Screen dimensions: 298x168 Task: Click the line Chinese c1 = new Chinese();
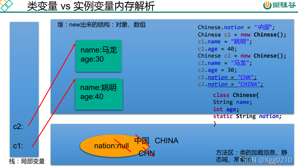[x=242, y=35]
